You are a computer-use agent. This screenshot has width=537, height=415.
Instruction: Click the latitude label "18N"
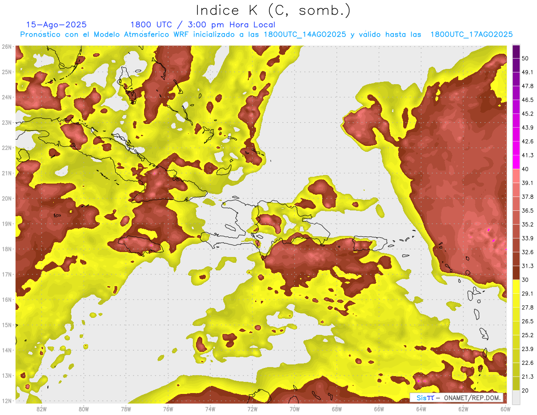click(7, 249)
